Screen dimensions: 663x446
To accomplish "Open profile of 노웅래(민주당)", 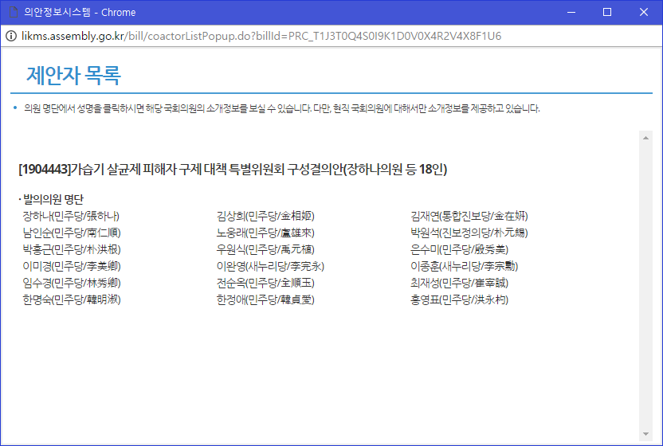I will (265, 233).
